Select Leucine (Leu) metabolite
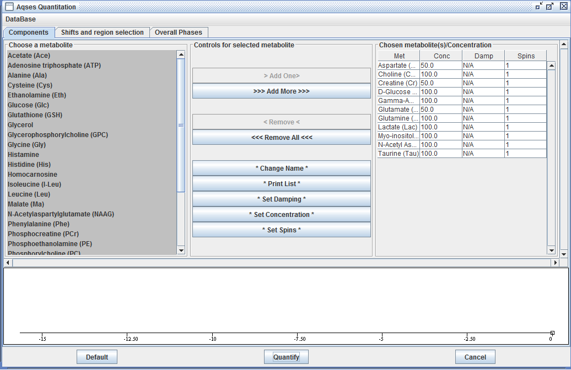 [x=91, y=194]
